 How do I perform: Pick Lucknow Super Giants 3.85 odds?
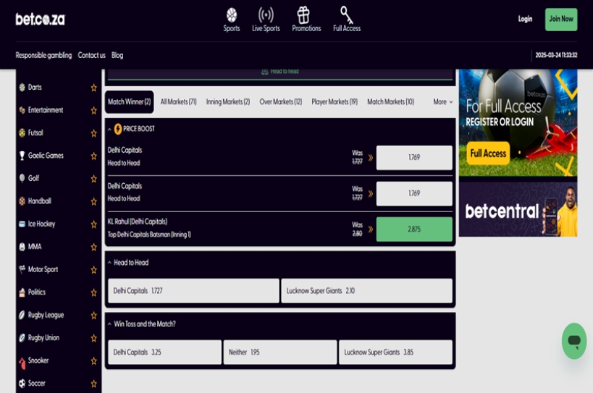click(x=395, y=352)
